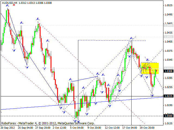Click the 17 Oct 04:00 time label
174x130 pixels.
(130, 128)
